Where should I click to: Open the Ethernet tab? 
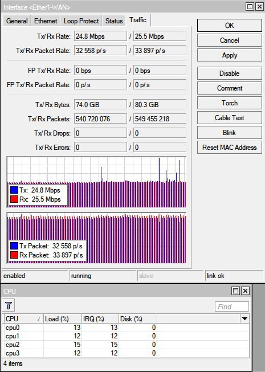tap(46, 21)
